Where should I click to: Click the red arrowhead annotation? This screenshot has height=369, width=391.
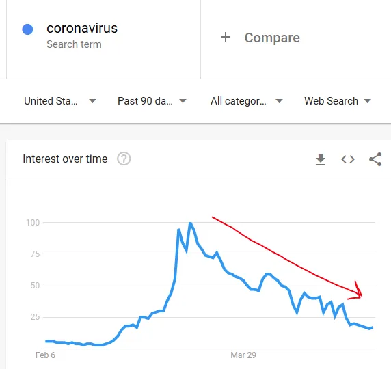(x=357, y=291)
